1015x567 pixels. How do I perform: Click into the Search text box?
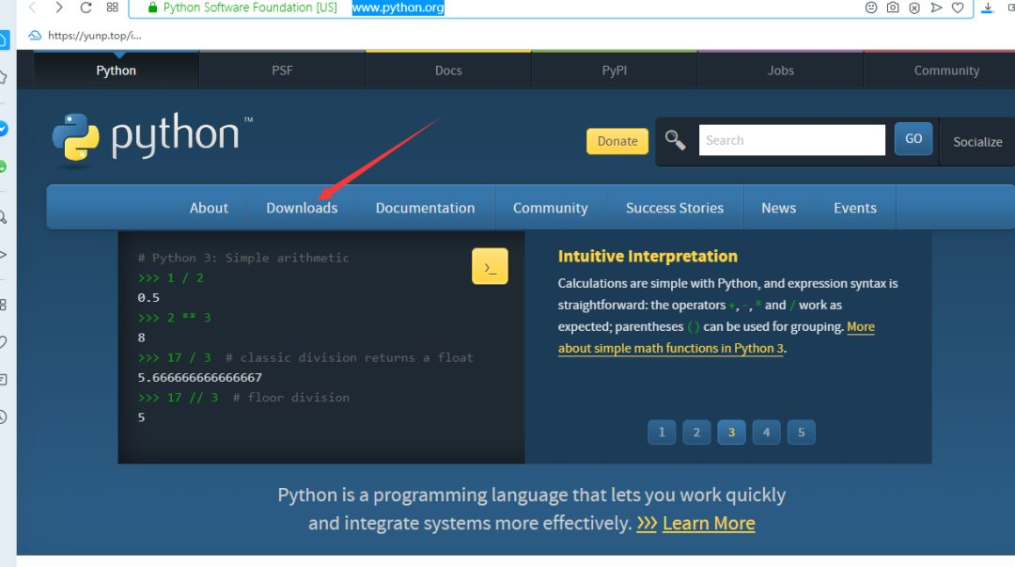pyautogui.click(x=791, y=140)
